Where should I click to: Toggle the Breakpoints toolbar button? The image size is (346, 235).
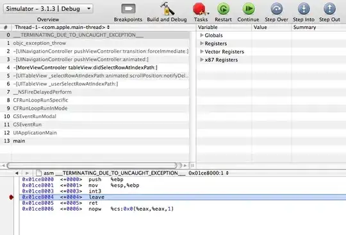(x=128, y=9)
